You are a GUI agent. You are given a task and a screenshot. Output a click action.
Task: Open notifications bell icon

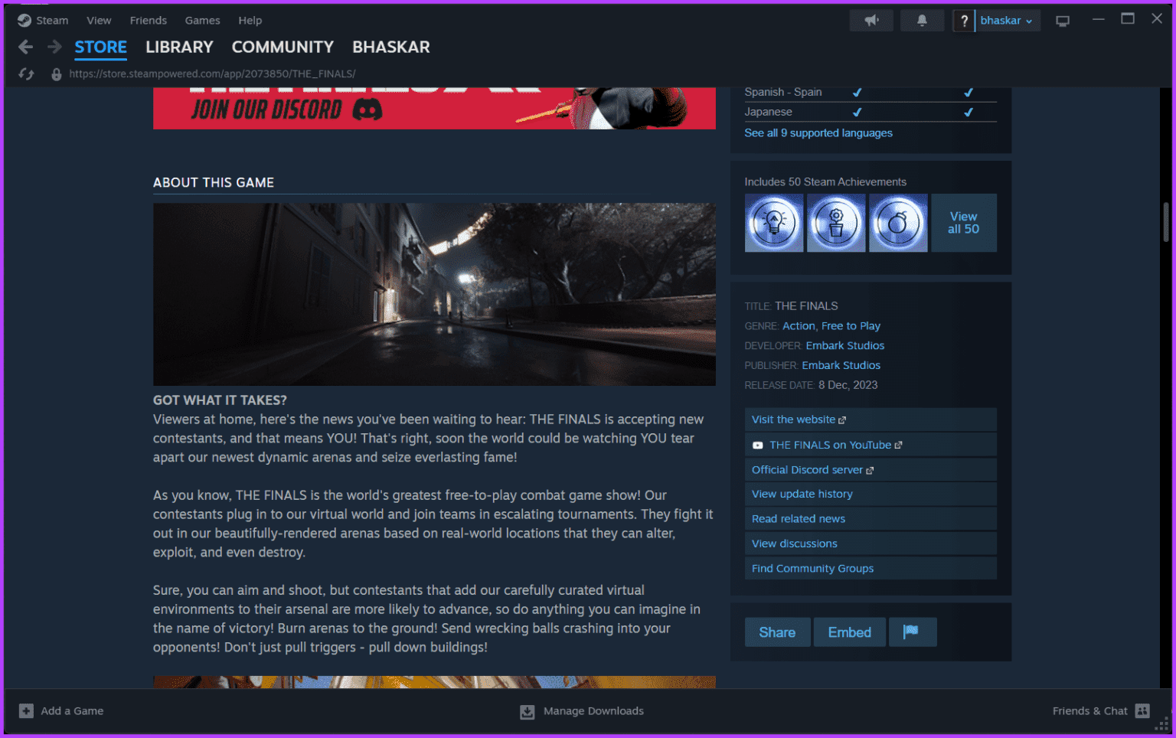pos(922,21)
